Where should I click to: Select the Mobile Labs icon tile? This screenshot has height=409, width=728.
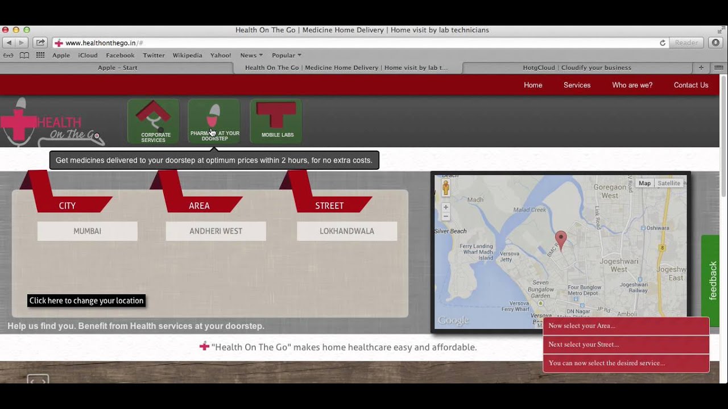(x=276, y=121)
